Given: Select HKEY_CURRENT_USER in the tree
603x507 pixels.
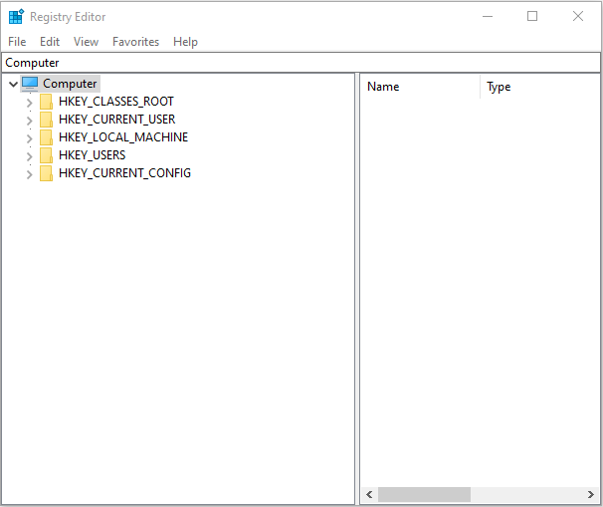Looking at the screenshot, I should (x=116, y=120).
